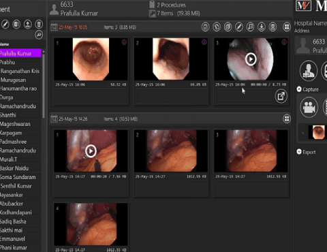Click the patient search magnifier icon
This screenshot has width=327, height=252.
click(x=39, y=35)
